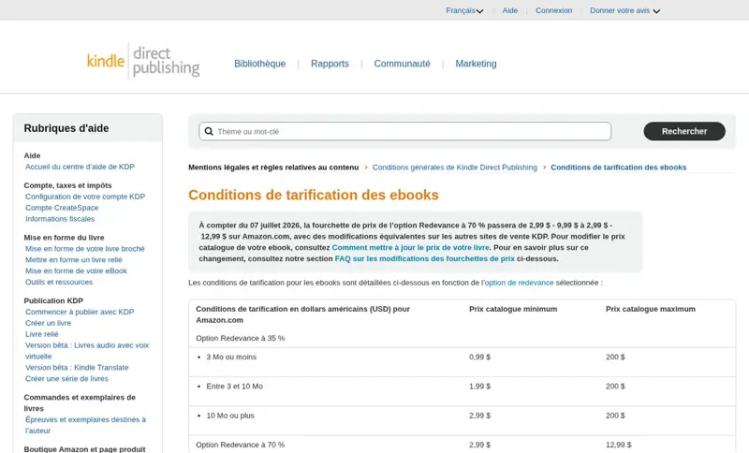Click Version bêta : Kindle Translate link
Viewport: 749px width, 453px height.
click(x=77, y=368)
